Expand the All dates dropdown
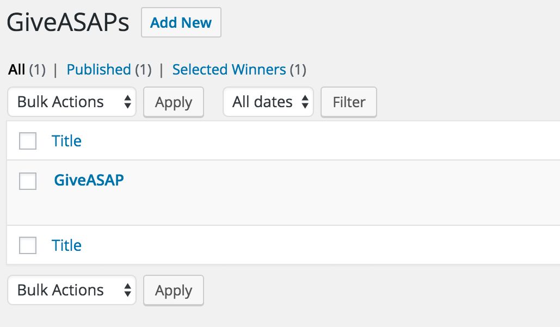This screenshot has height=327, width=560. point(268,102)
